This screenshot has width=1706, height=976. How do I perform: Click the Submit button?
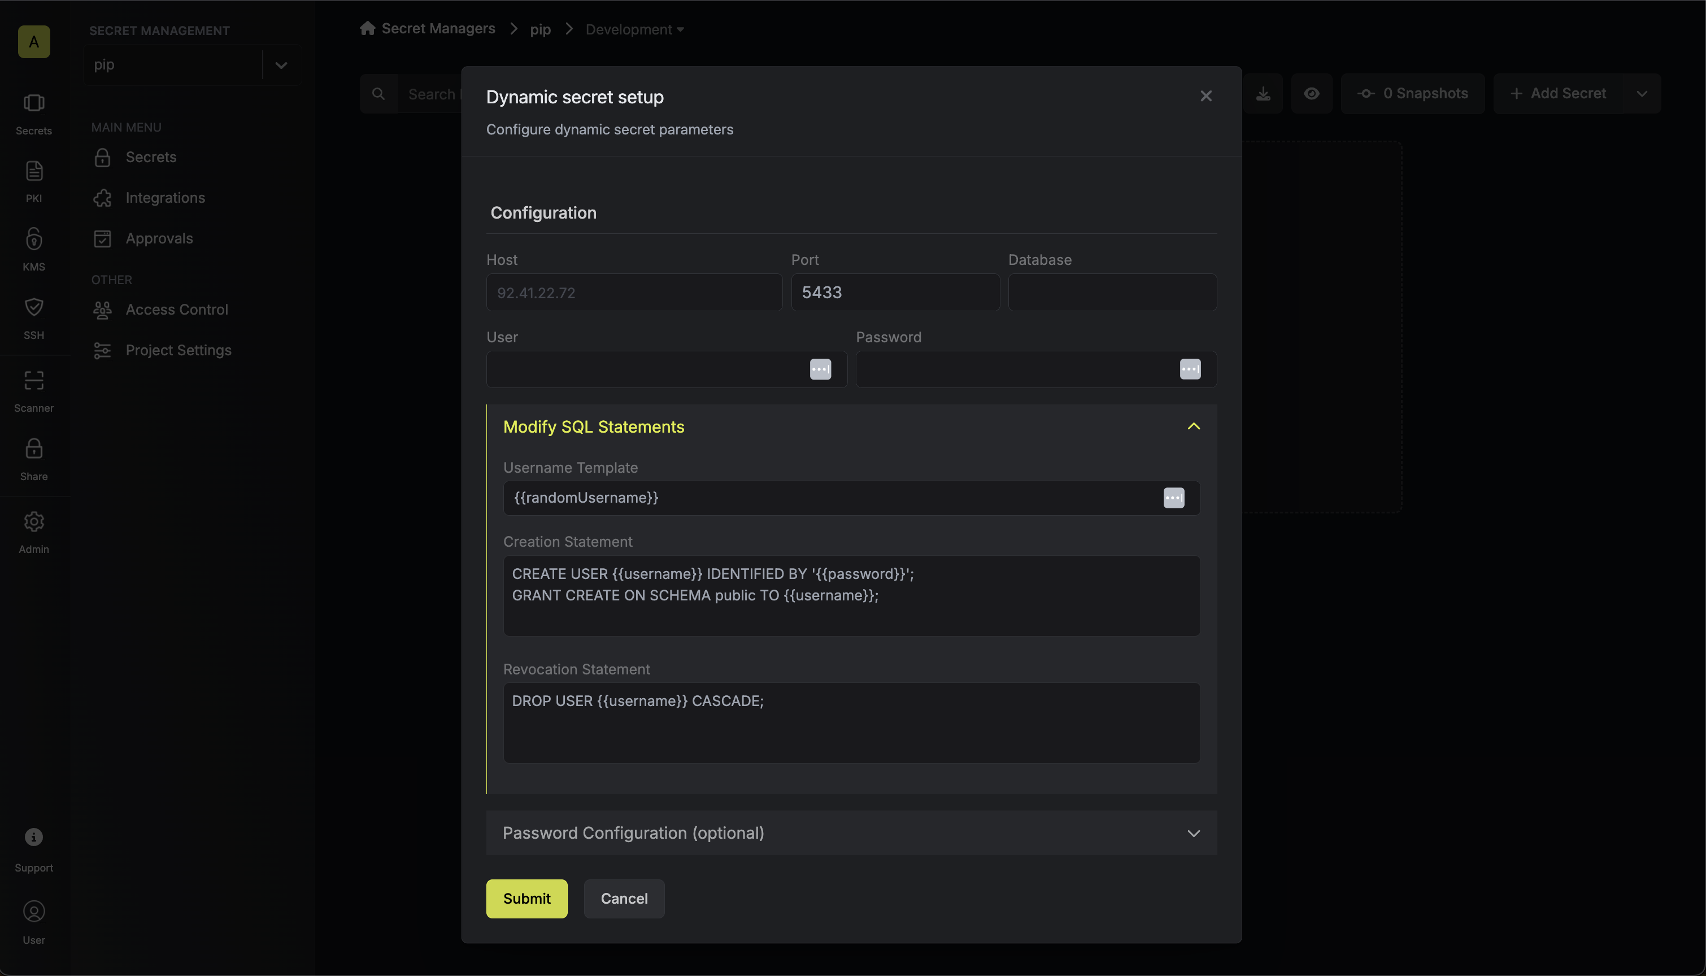point(526,899)
